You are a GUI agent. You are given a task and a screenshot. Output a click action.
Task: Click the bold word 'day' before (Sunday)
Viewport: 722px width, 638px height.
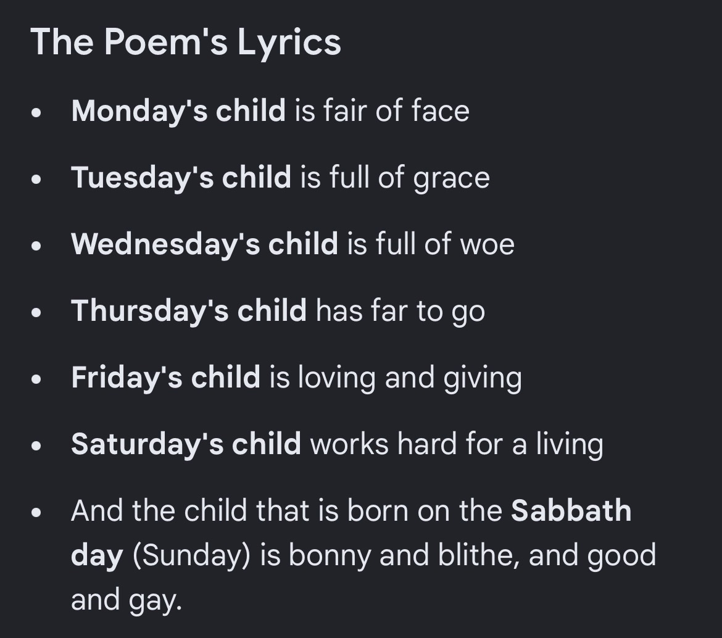point(97,555)
